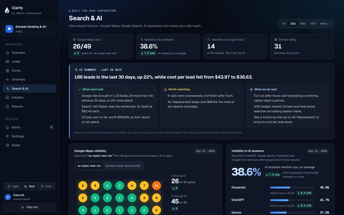Open Leads in the sidebar
344x215 pixels.
click(30, 62)
